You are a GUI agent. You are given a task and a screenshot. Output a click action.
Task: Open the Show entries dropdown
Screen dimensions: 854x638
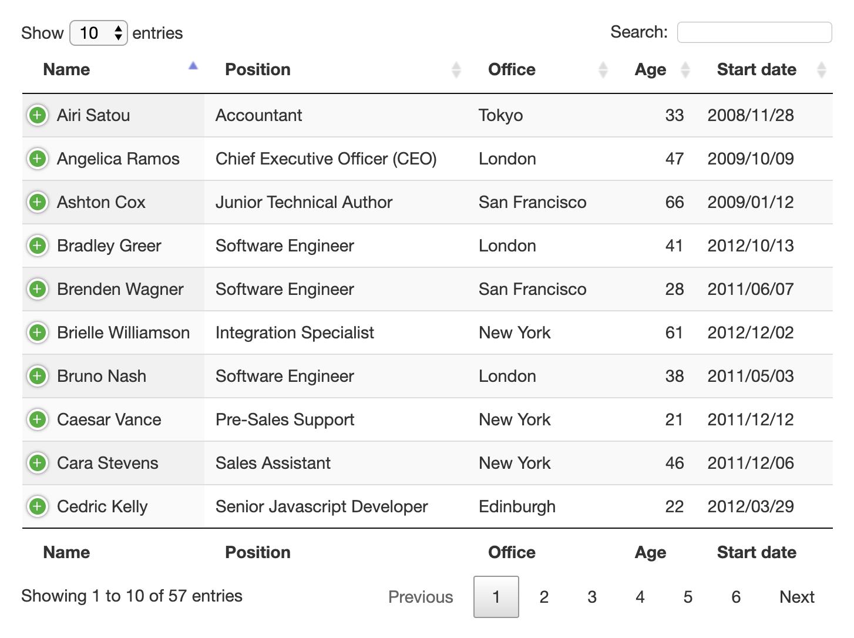click(99, 33)
